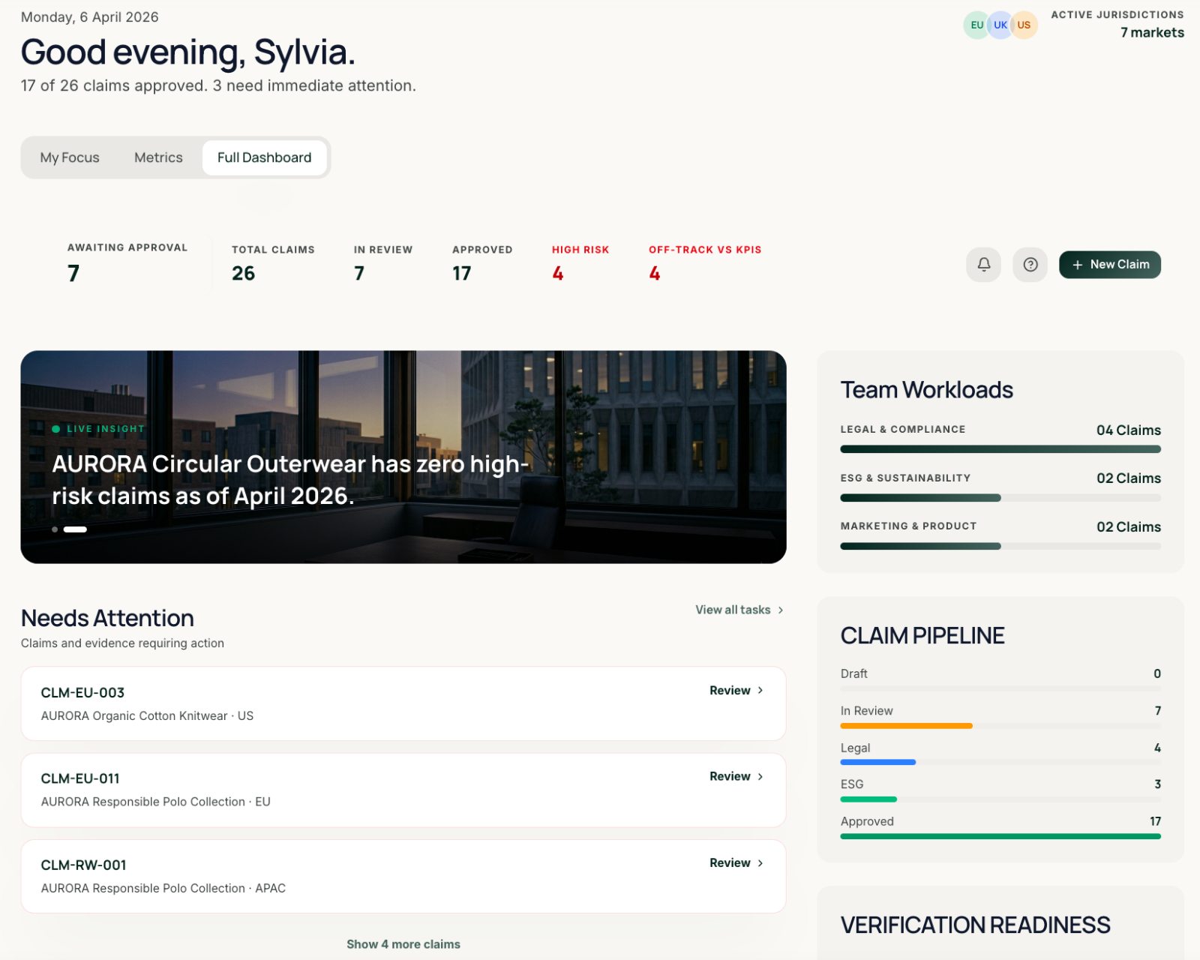Open review for CLM-RW-001
The image size is (1200, 960).
tap(736, 862)
